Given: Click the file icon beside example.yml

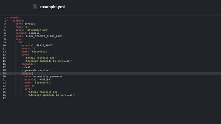Looking at the screenshot, I should tap(35, 7).
